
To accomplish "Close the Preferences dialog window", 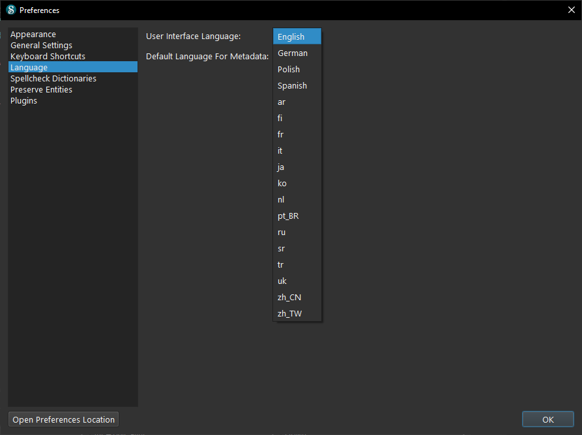I will point(572,10).
